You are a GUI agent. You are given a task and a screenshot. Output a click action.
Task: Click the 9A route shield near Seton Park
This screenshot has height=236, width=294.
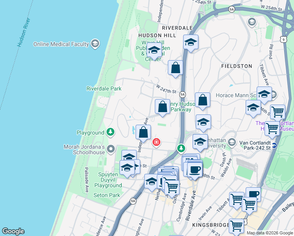(133, 201)
